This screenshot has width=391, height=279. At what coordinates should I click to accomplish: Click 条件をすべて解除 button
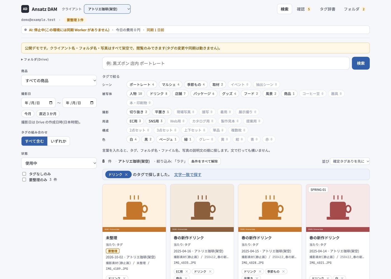click(204, 161)
